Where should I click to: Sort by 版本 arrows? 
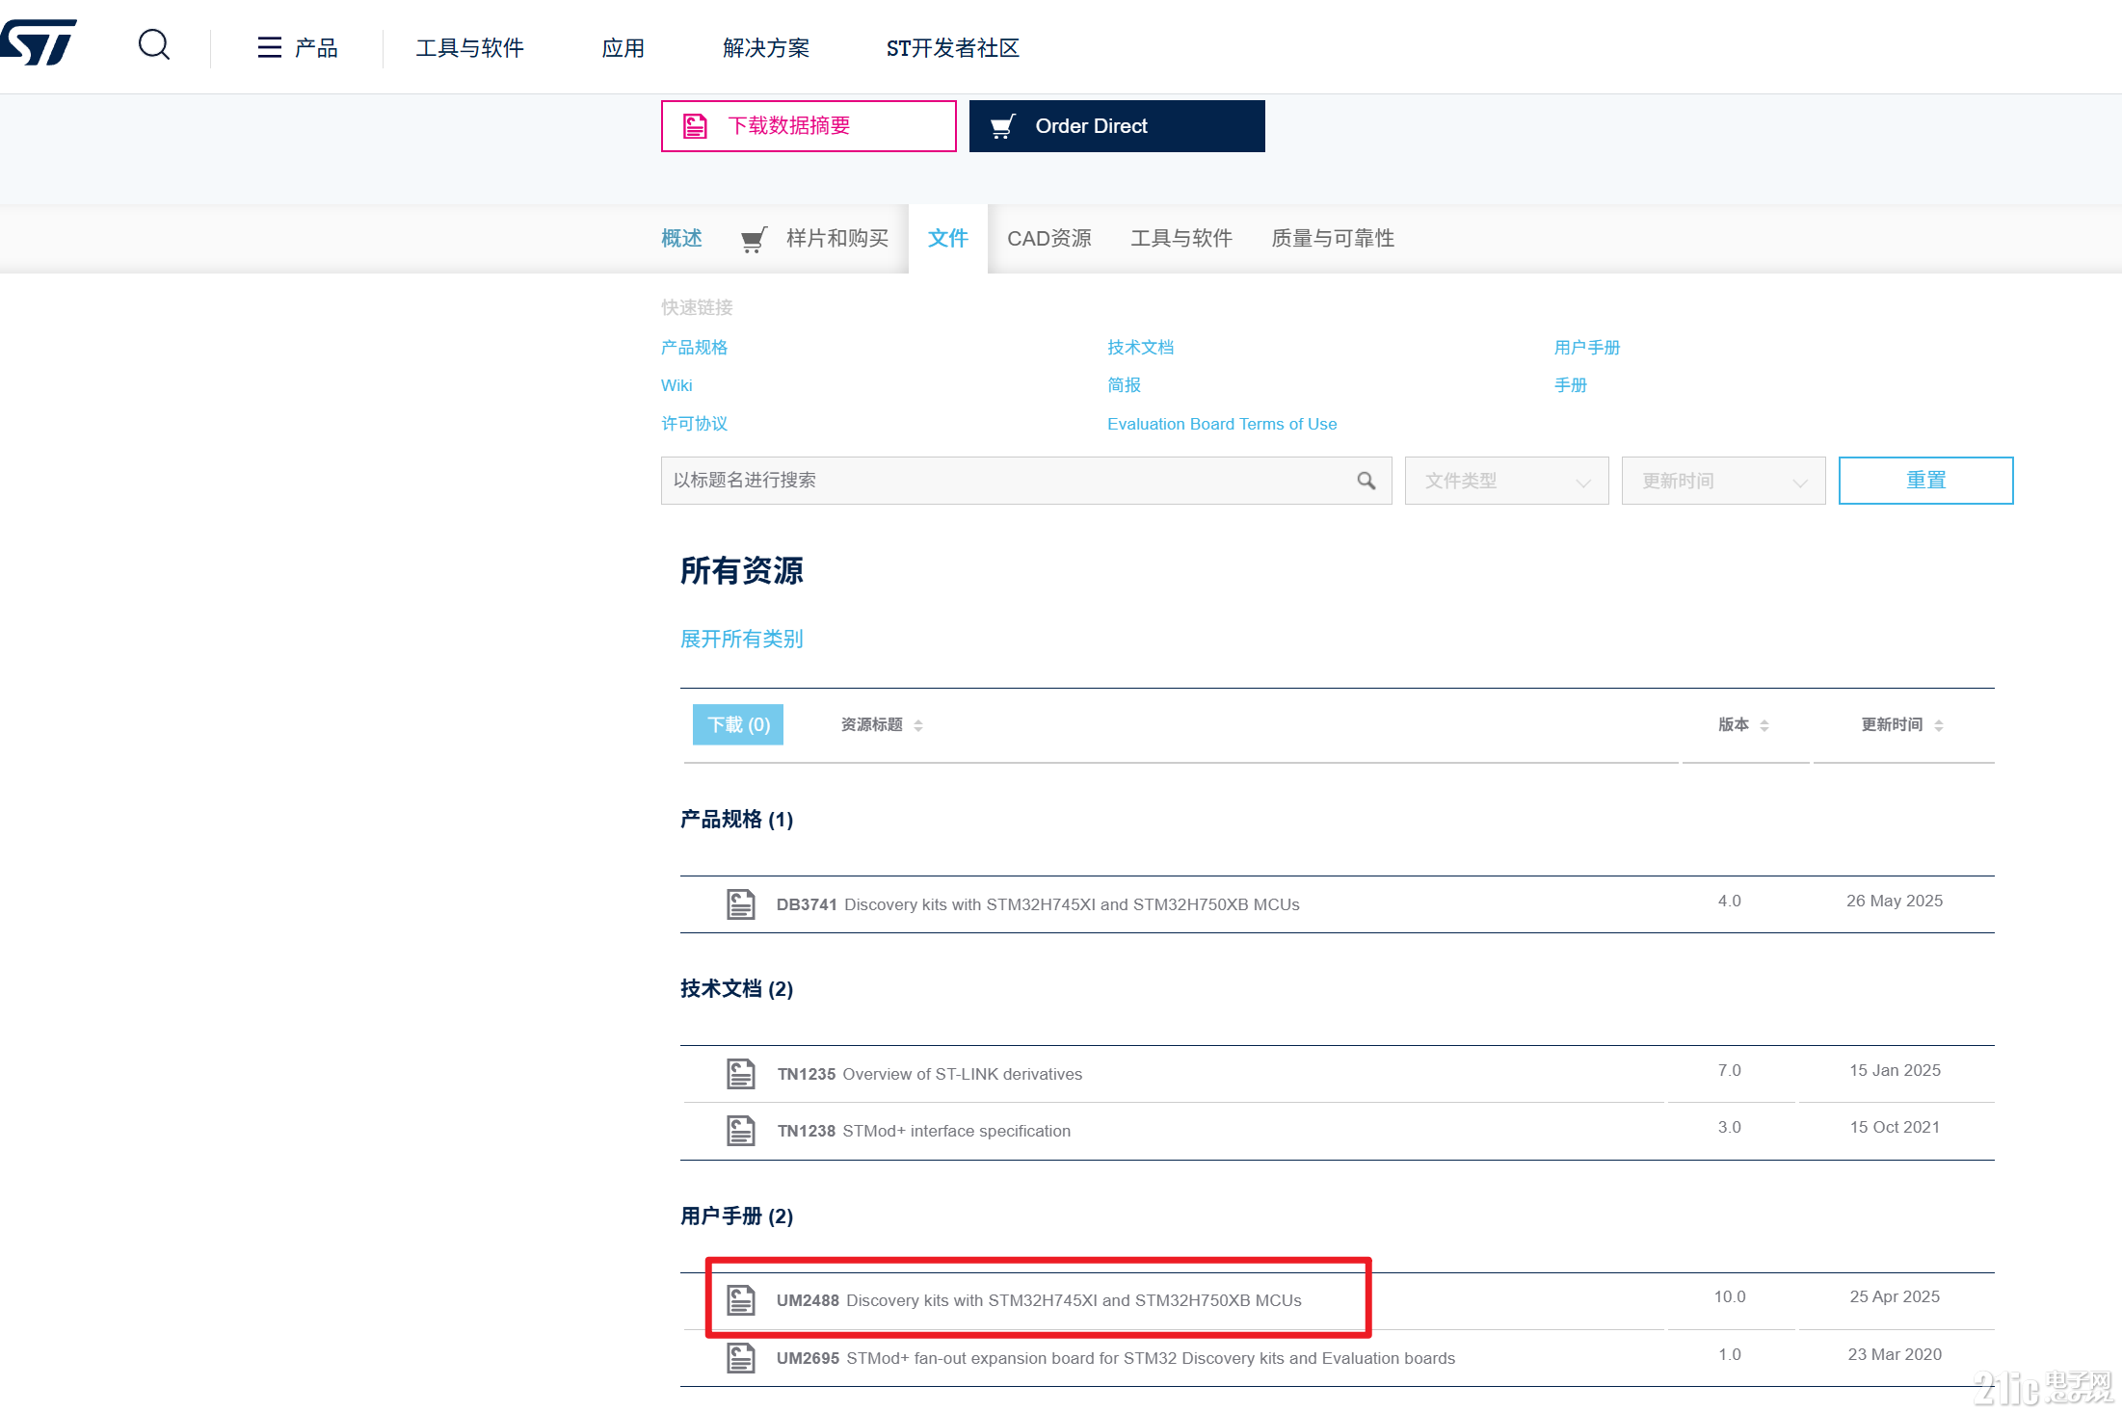1764,725
